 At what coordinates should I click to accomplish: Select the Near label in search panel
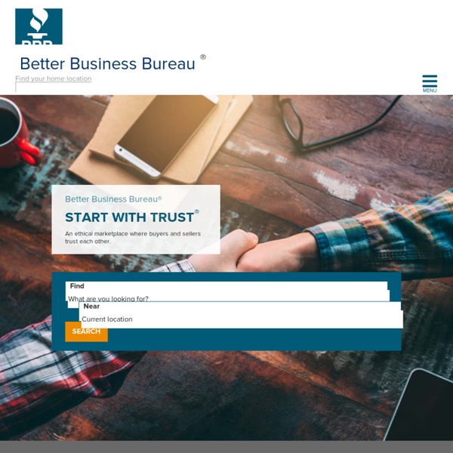coord(91,307)
